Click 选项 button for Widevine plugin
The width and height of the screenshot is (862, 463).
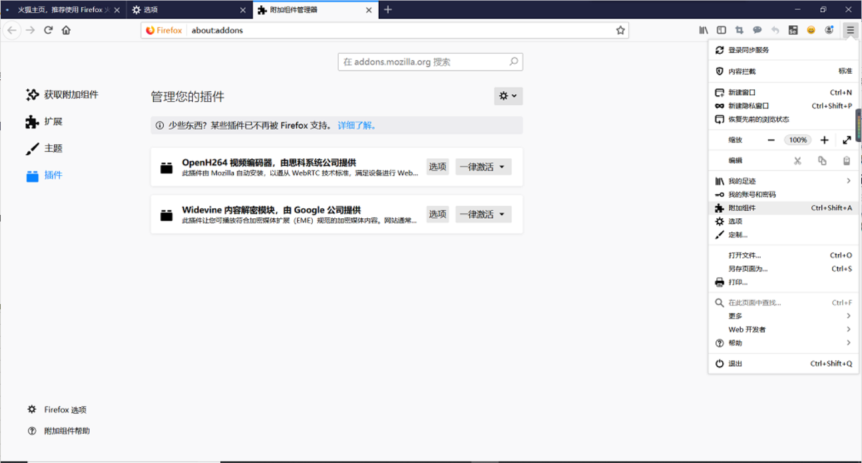coord(437,214)
